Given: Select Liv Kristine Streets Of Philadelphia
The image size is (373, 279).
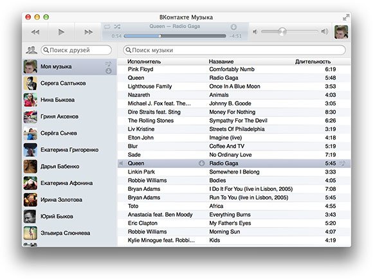Looking at the screenshot, I should click(234, 129).
